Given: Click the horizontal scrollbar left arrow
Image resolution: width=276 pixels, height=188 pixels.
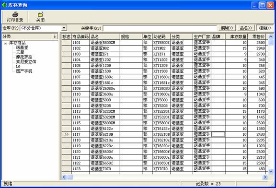Looking at the screenshot, I should click(64, 177).
